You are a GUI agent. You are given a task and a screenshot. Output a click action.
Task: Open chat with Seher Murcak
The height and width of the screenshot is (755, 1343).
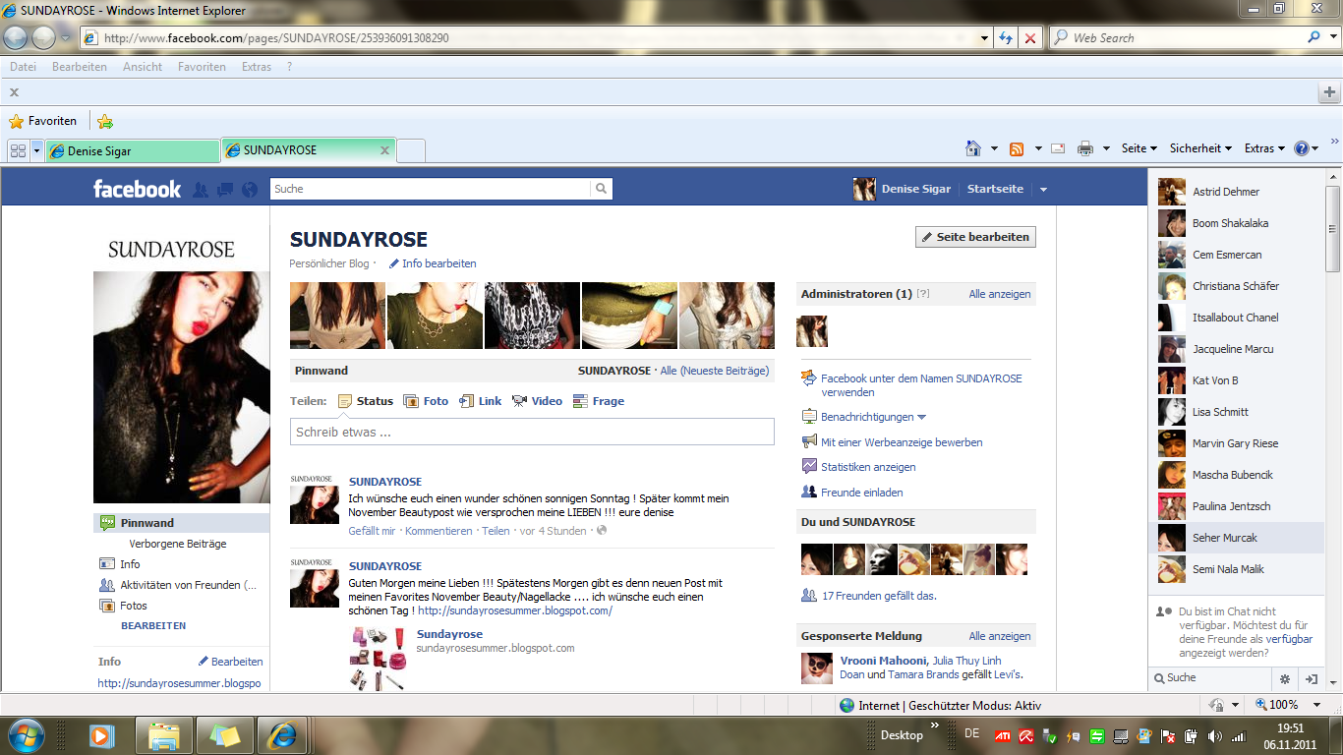click(1237, 538)
